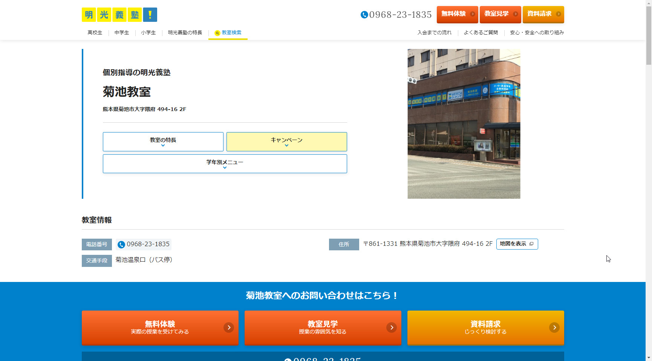Image resolution: width=652 pixels, height=361 pixels.
Task: Open 入会までの流れ link
Action: [x=435, y=33]
